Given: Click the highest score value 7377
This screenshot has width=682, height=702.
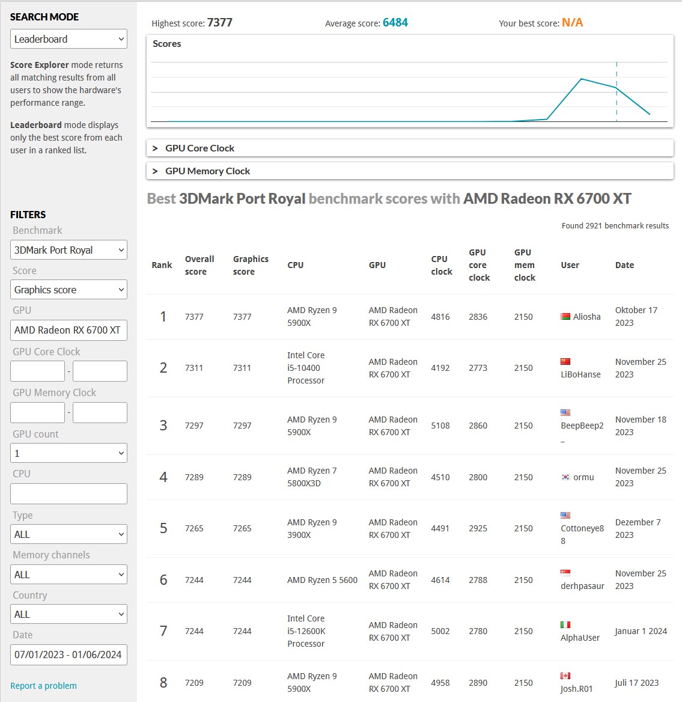Looking at the screenshot, I should point(220,22).
